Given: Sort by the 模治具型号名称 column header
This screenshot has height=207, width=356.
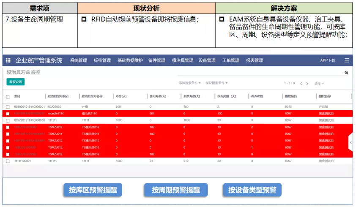Looking at the screenshot, I should (92, 96).
